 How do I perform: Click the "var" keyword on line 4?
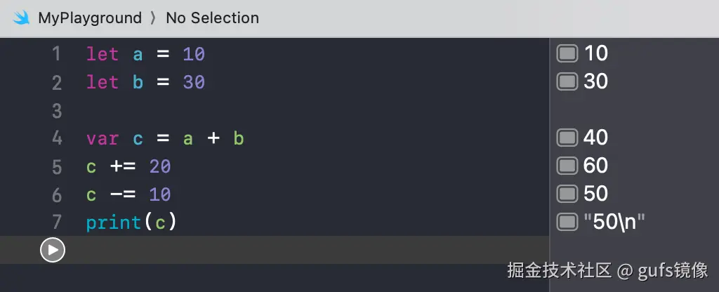pos(103,138)
